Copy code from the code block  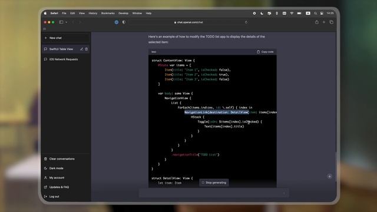(265, 52)
